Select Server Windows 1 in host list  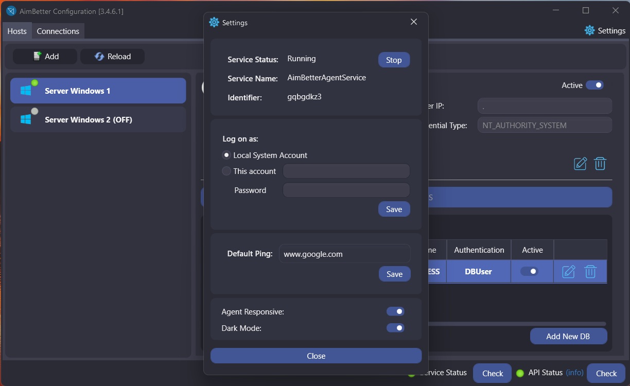98,91
